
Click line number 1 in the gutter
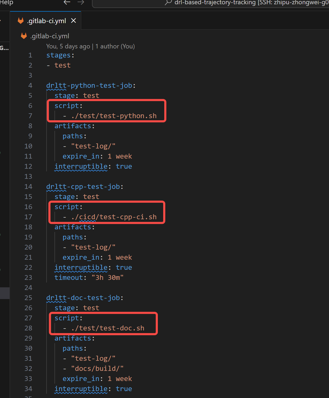pyautogui.click(x=30, y=55)
